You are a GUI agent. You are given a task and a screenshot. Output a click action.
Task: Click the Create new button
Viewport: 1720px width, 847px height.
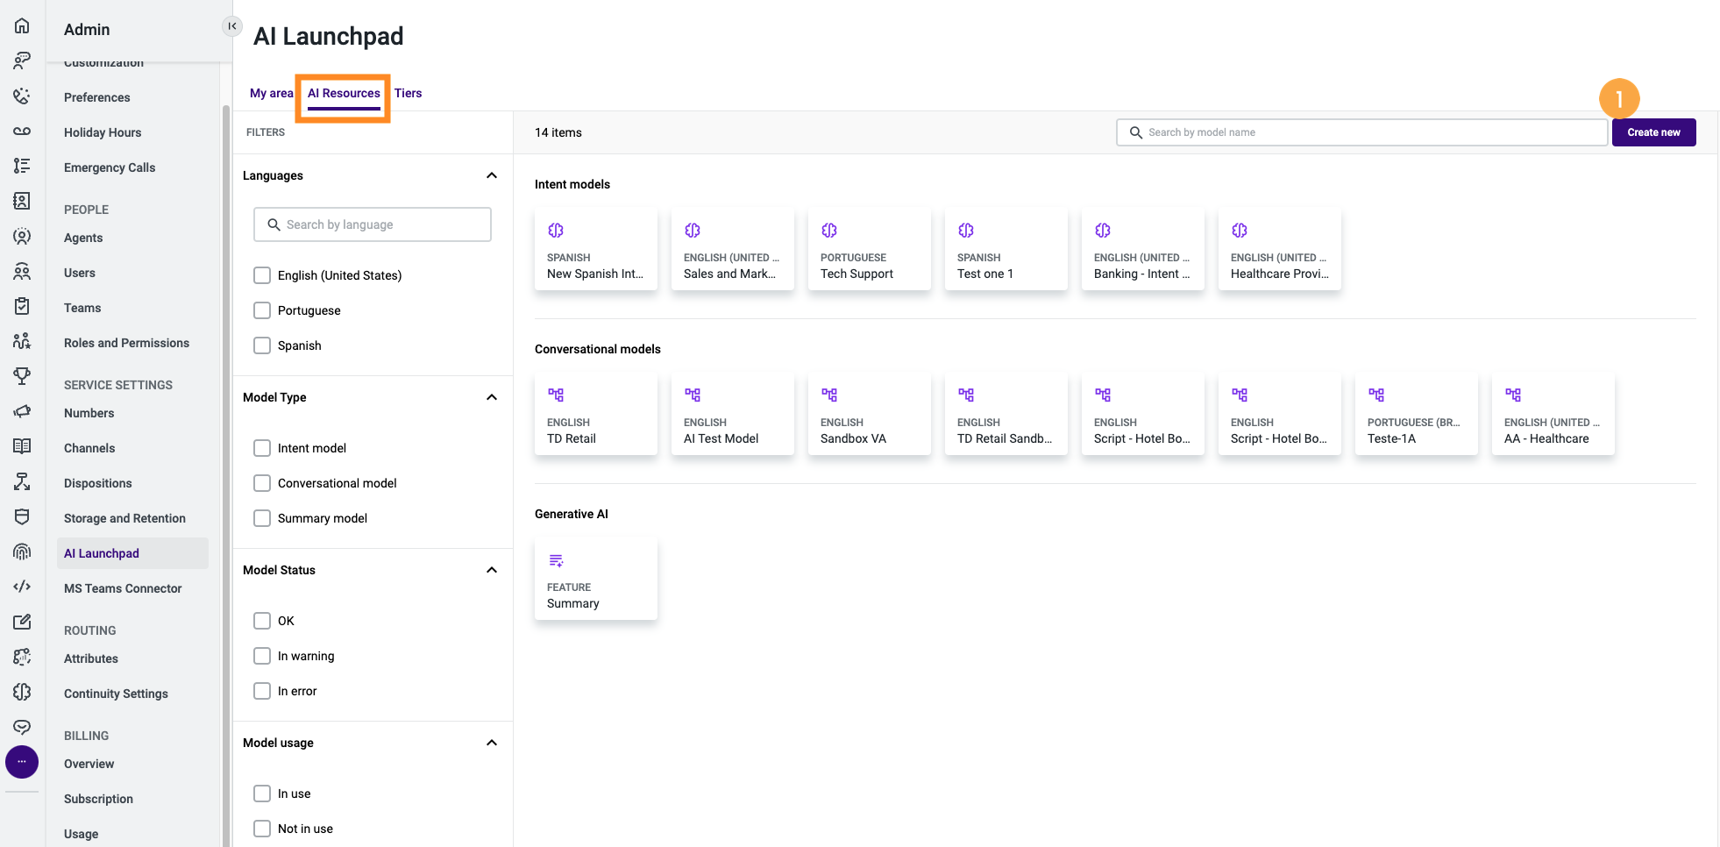(x=1653, y=132)
